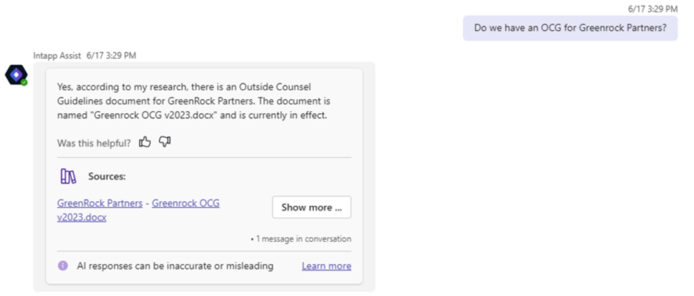The image size is (694, 296).
Task: Open the 1 message in conversation indicator
Action: pos(300,239)
